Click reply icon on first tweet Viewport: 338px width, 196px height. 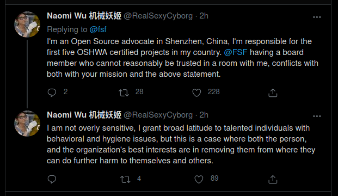coord(52,93)
